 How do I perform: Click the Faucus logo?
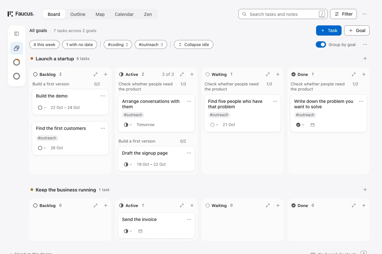(21, 14)
